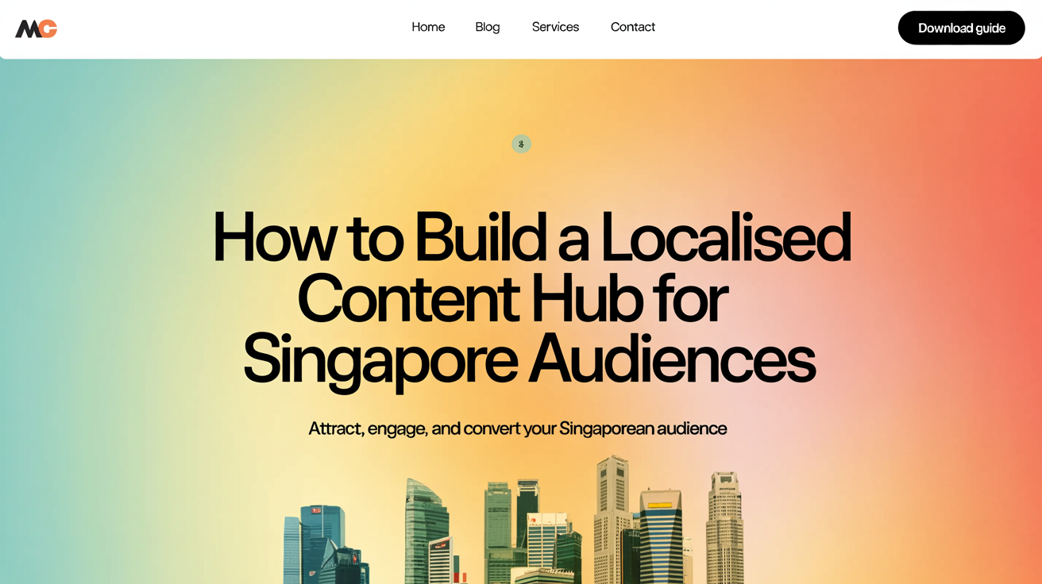1042x584 pixels.
Task: Click the small green circular badge icon
Action: click(521, 144)
